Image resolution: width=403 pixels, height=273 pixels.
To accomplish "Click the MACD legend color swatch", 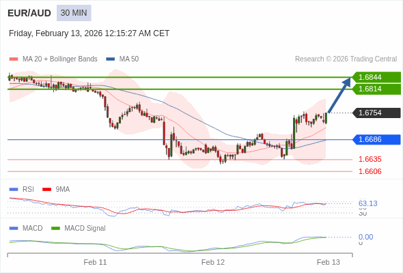I will [14, 229].
